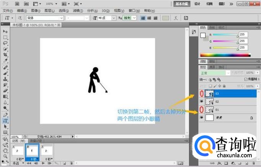Select the Move tool in toolbox
Viewport: 261px width, 167px height.
(6, 31)
